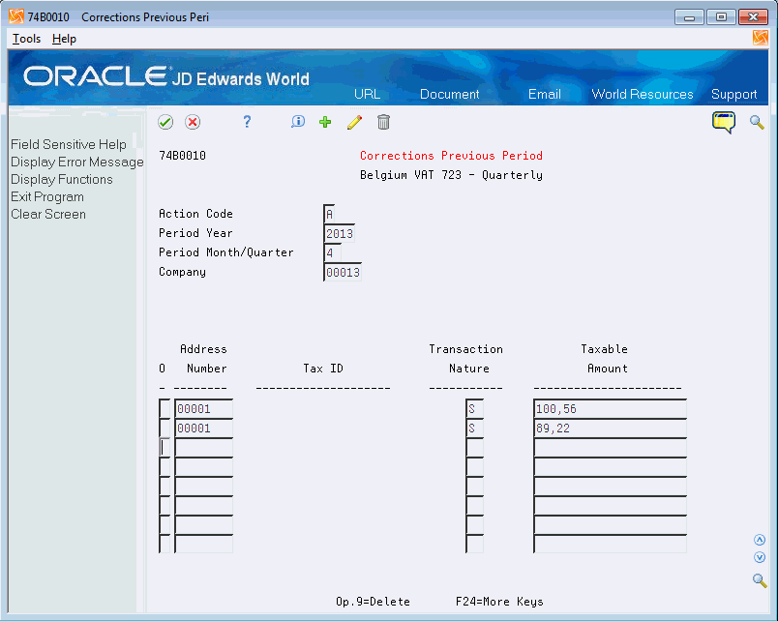The width and height of the screenshot is (778, 621).
Task: Open the Document link in banner
Action: (450, 94)
